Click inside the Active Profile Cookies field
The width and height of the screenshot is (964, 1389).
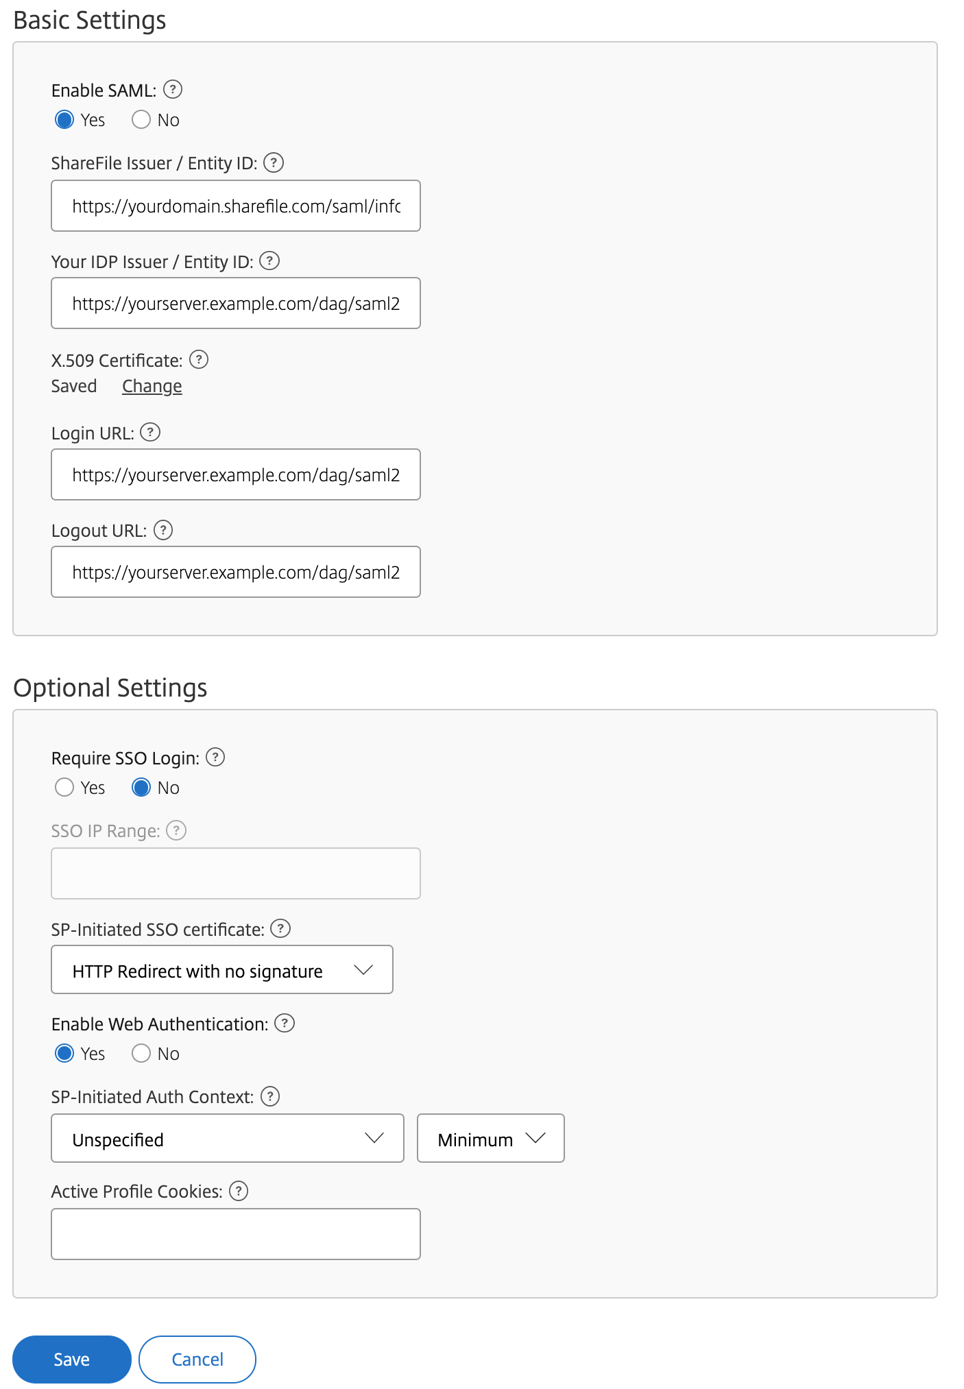[235, 1234]
